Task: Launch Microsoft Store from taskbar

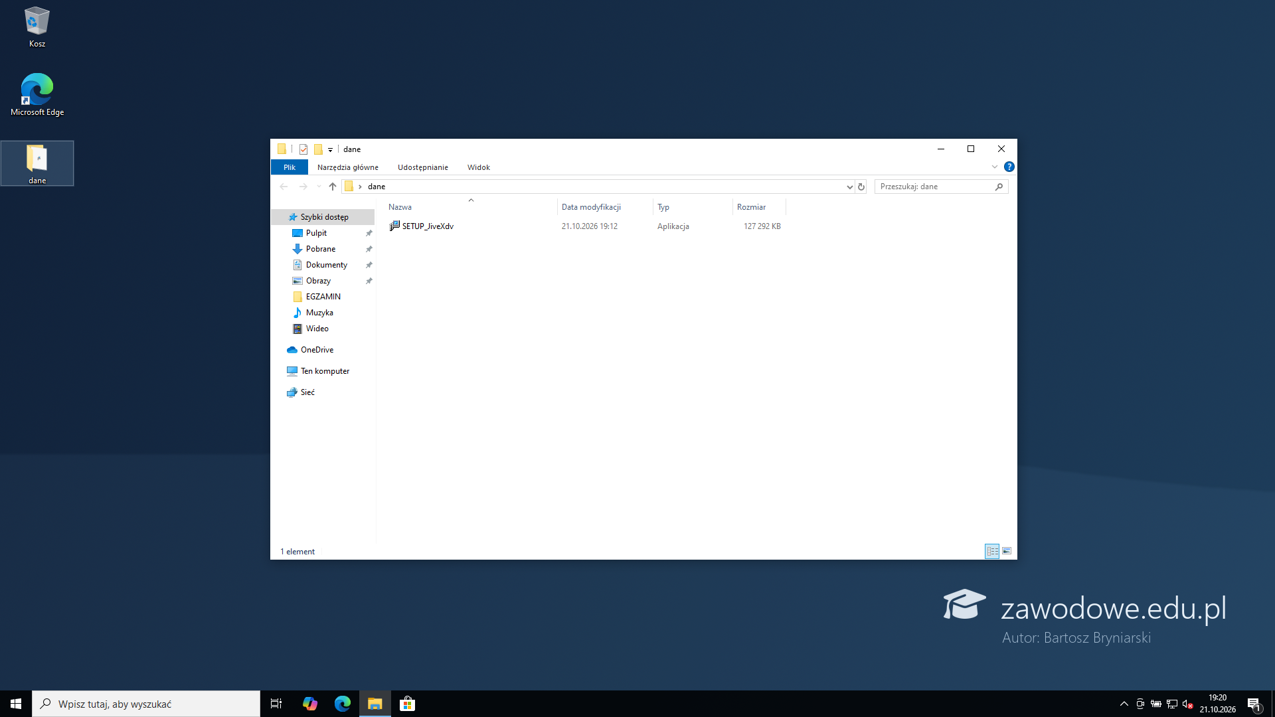Action: (x=408, y=704)
